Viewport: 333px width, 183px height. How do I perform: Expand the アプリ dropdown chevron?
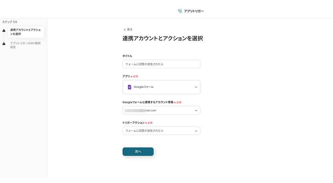196,87
